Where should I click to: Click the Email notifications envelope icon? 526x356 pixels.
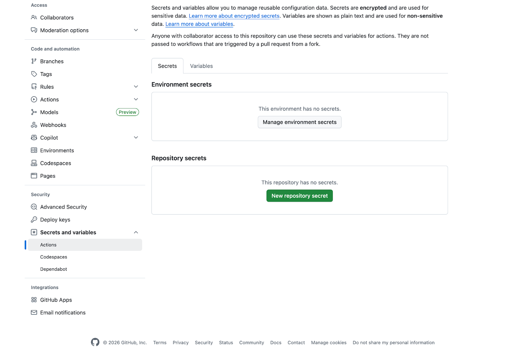(x=34, y=313)
